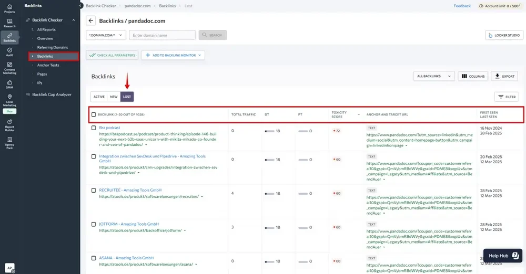
Task: Open All Reports in sidebar
Action: click(x=46, y=29)
